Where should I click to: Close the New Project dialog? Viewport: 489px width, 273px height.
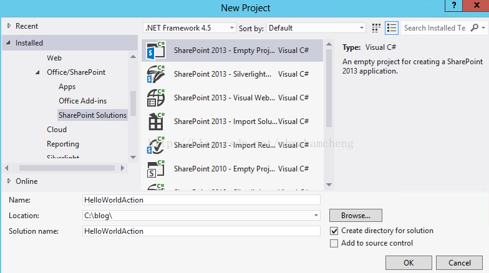pyautogui.click(x=477, y=5)
